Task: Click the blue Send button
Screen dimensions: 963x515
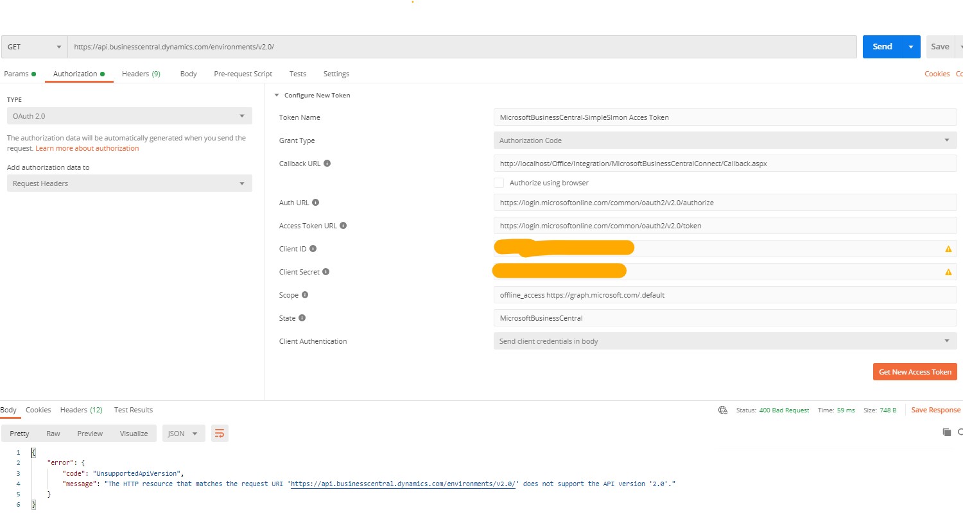Action: tap(883, 47)
